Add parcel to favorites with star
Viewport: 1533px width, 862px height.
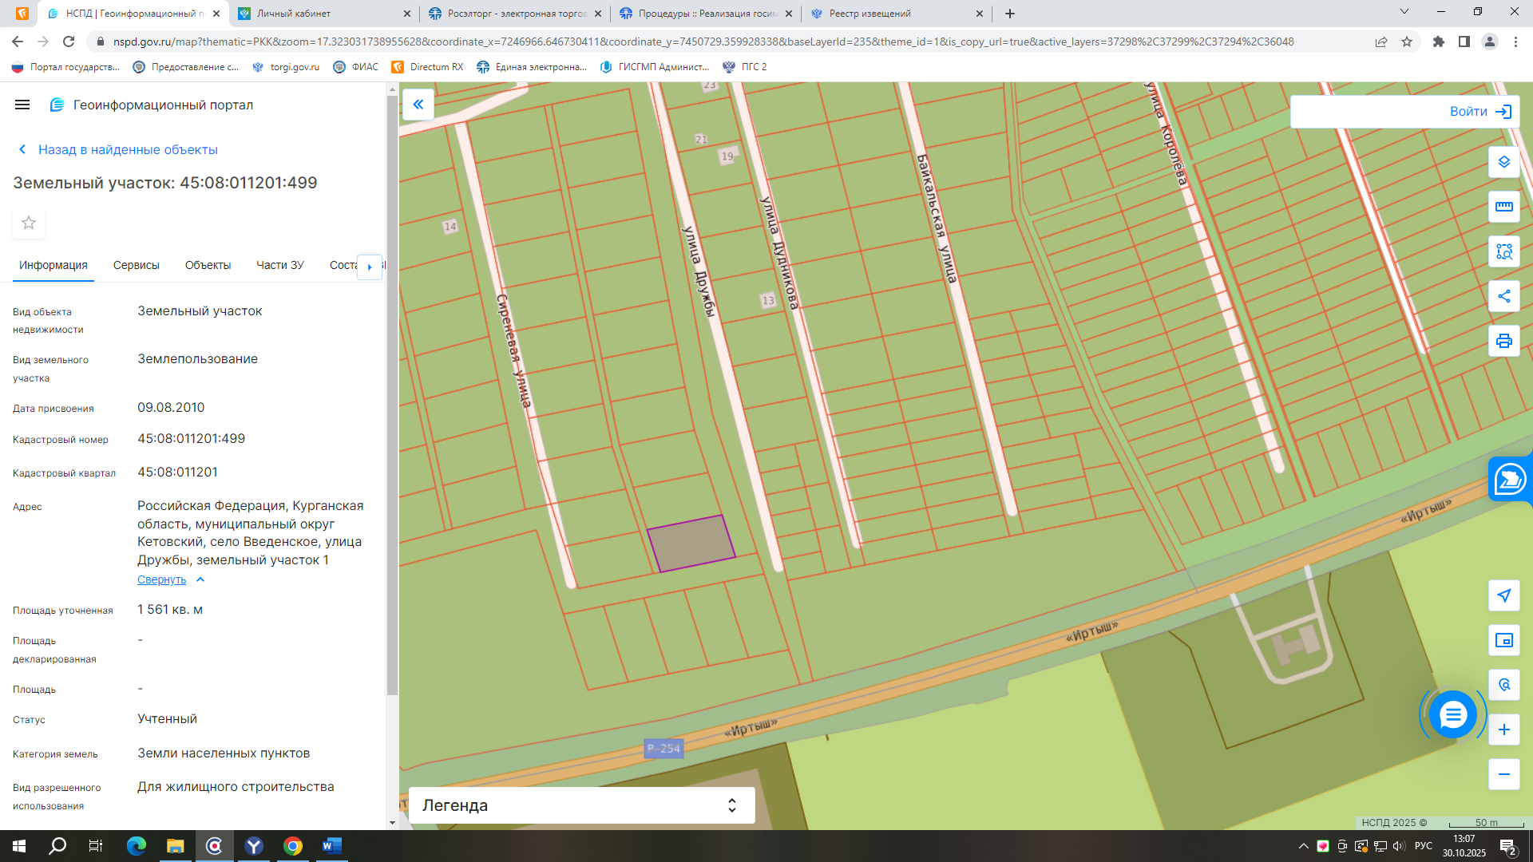click(x=29, y=223)
